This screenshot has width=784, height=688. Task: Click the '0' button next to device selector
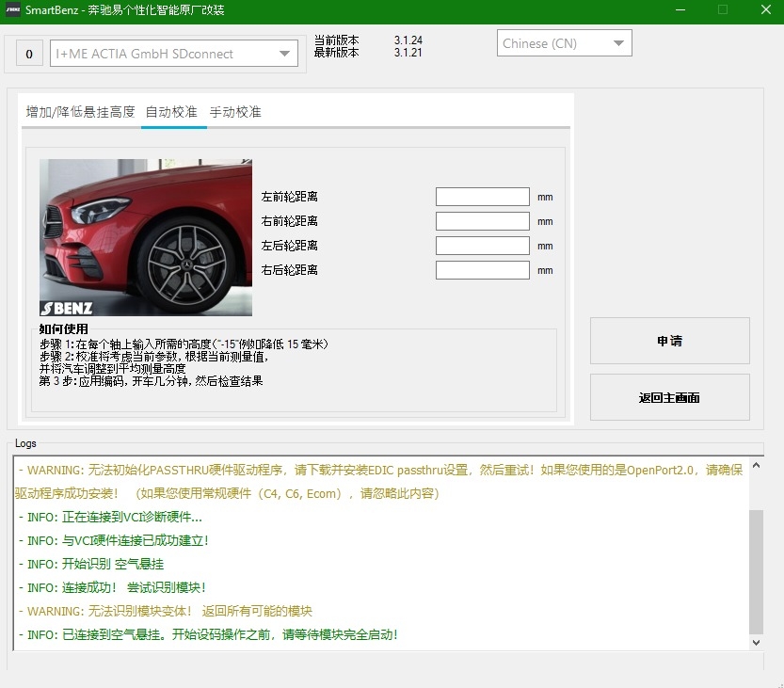29,54
